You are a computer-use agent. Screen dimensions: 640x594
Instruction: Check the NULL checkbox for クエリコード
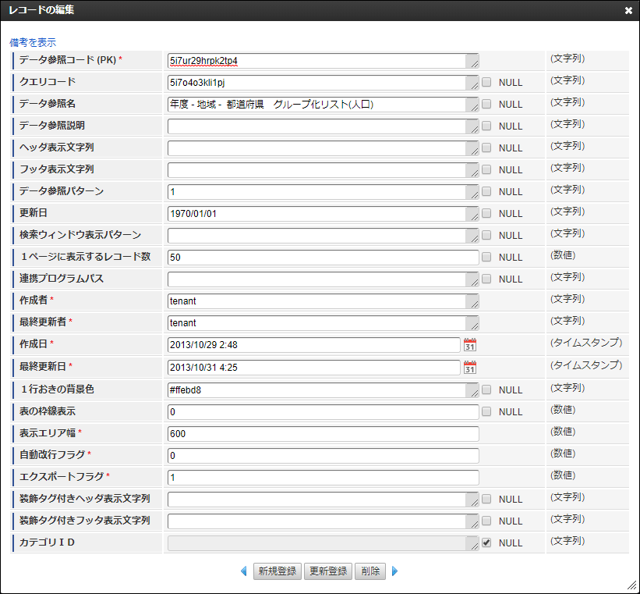tap(487, 82)
